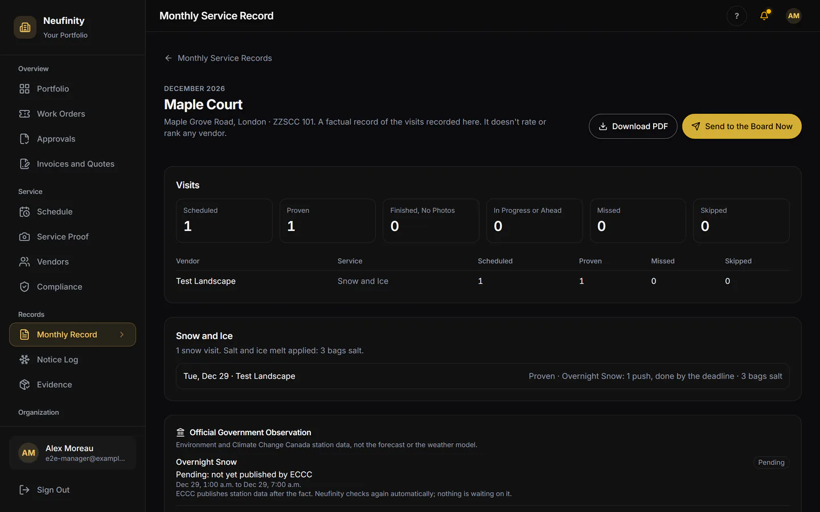Click the Schedule calendar icon
Viewport: 820px width, 512px height.
point(24,212)
